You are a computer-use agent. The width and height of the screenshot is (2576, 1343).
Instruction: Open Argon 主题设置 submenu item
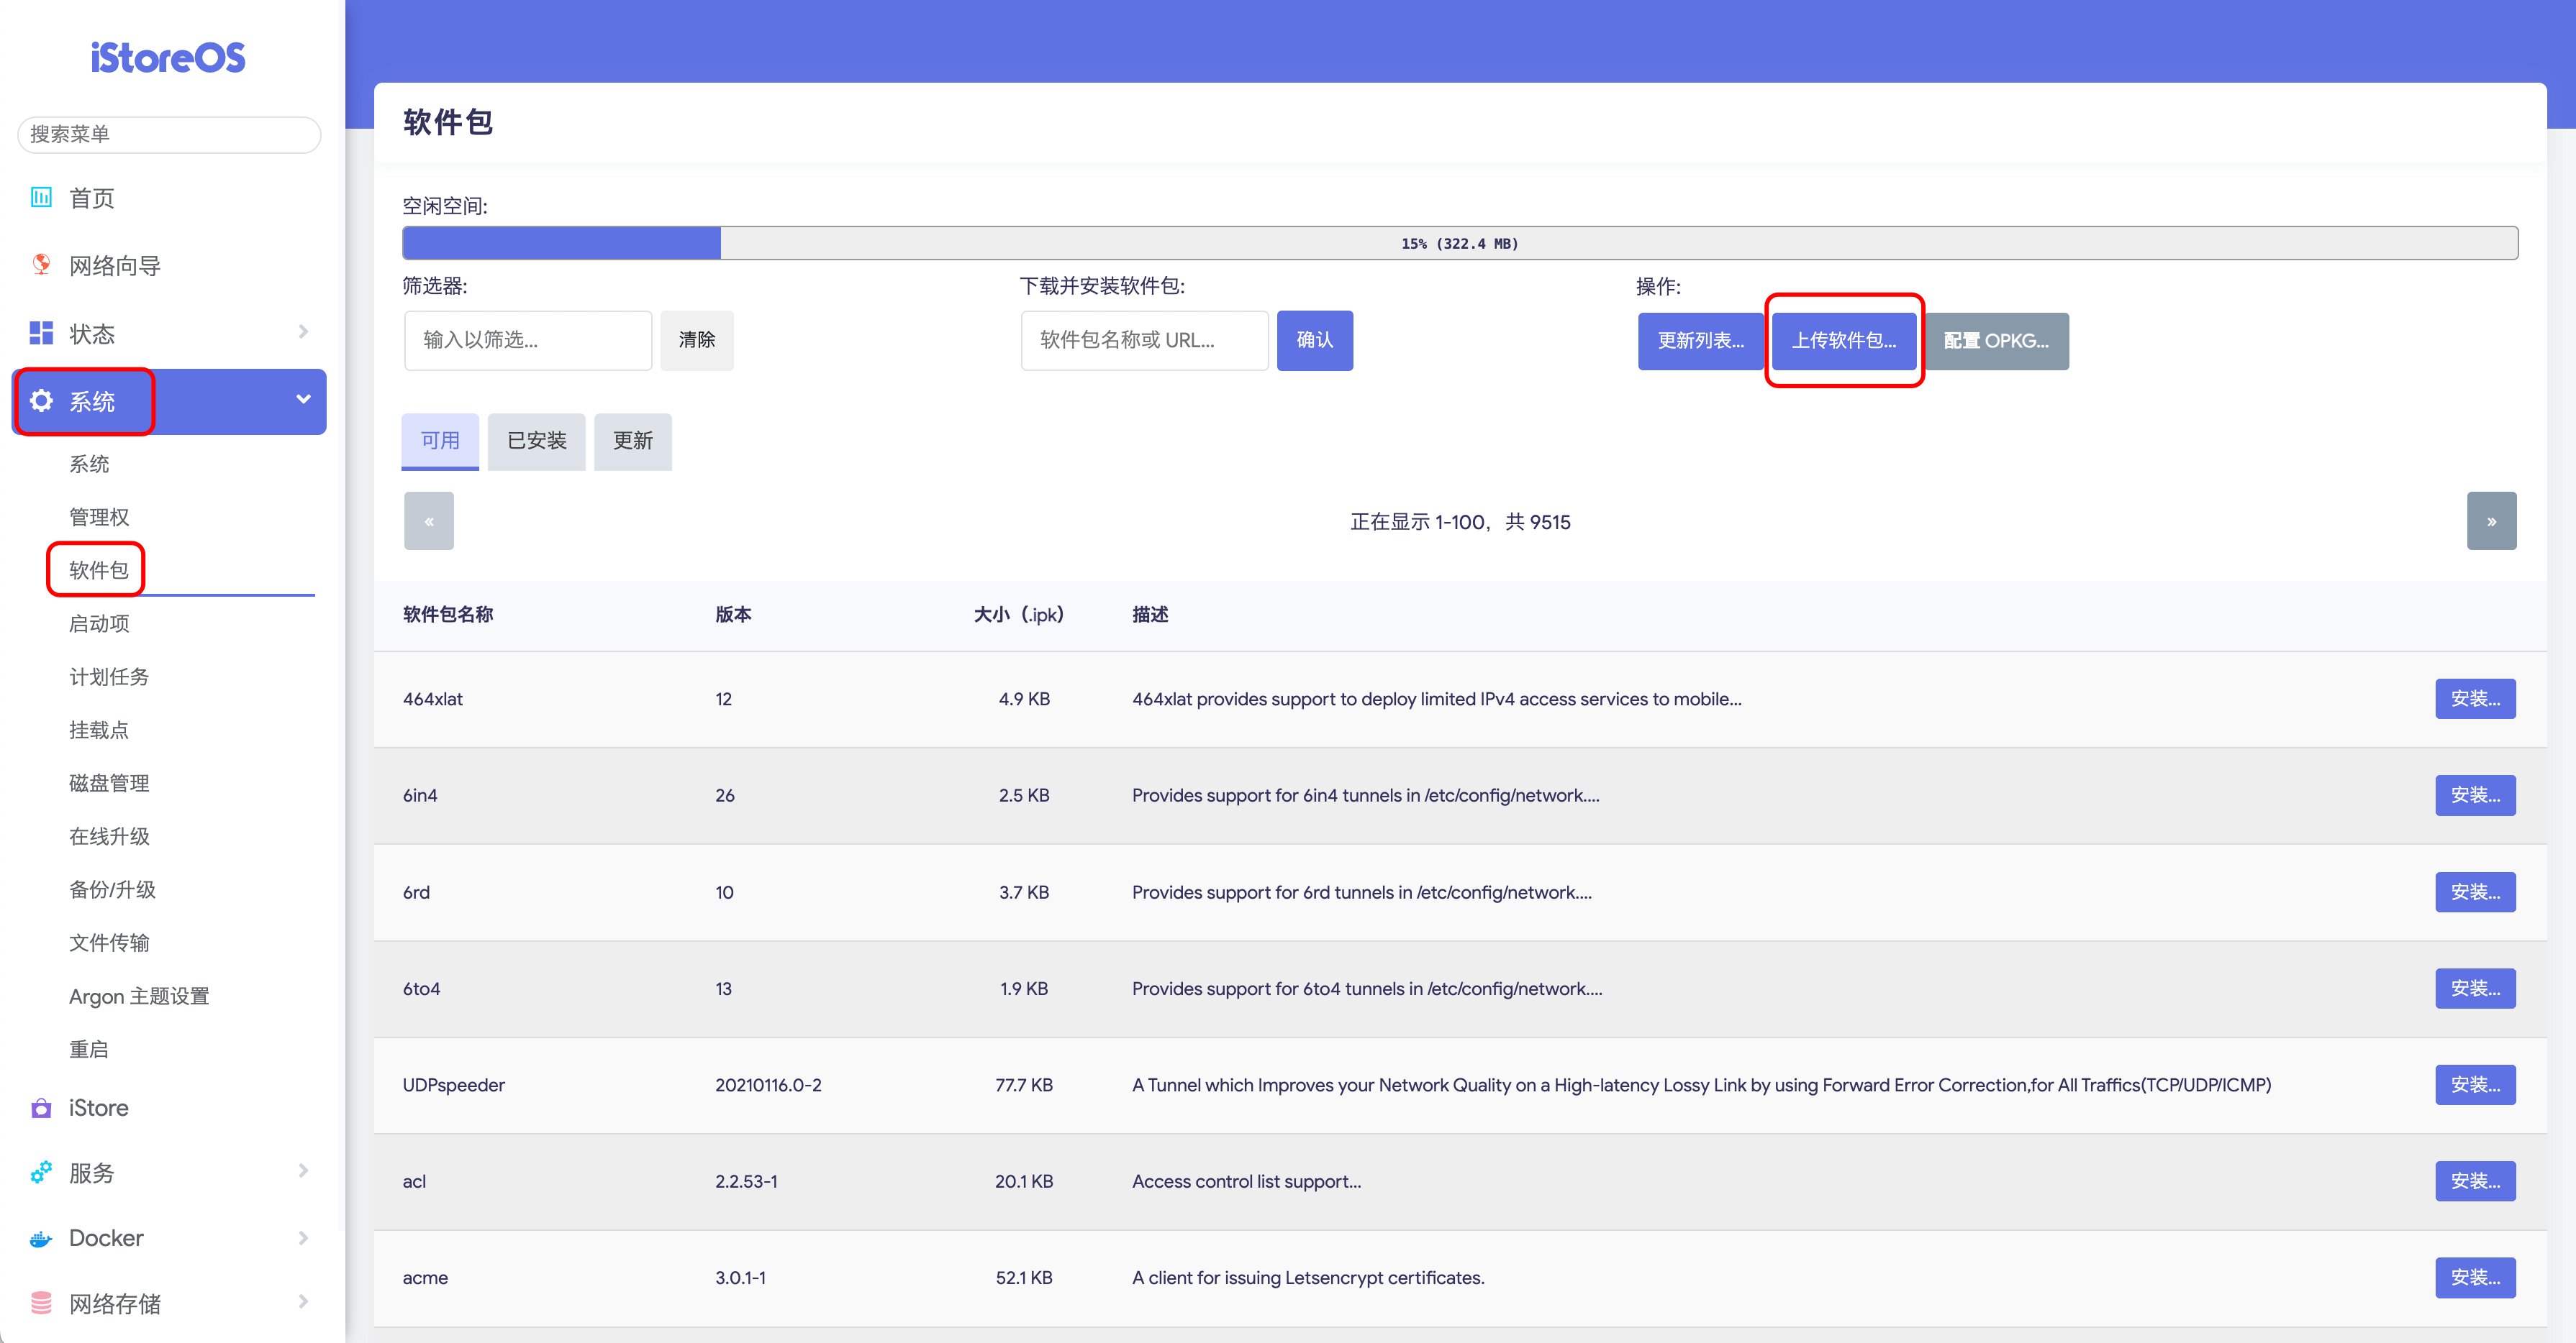click(x=139, y=996)
